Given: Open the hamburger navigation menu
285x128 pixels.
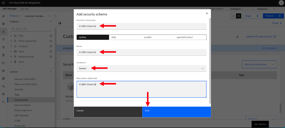Looking at the screenshot, I should [x=3, y=3].
